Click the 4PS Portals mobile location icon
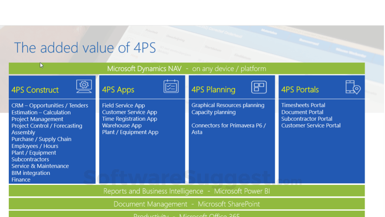The image size is (385, 217). coord(353,87)
